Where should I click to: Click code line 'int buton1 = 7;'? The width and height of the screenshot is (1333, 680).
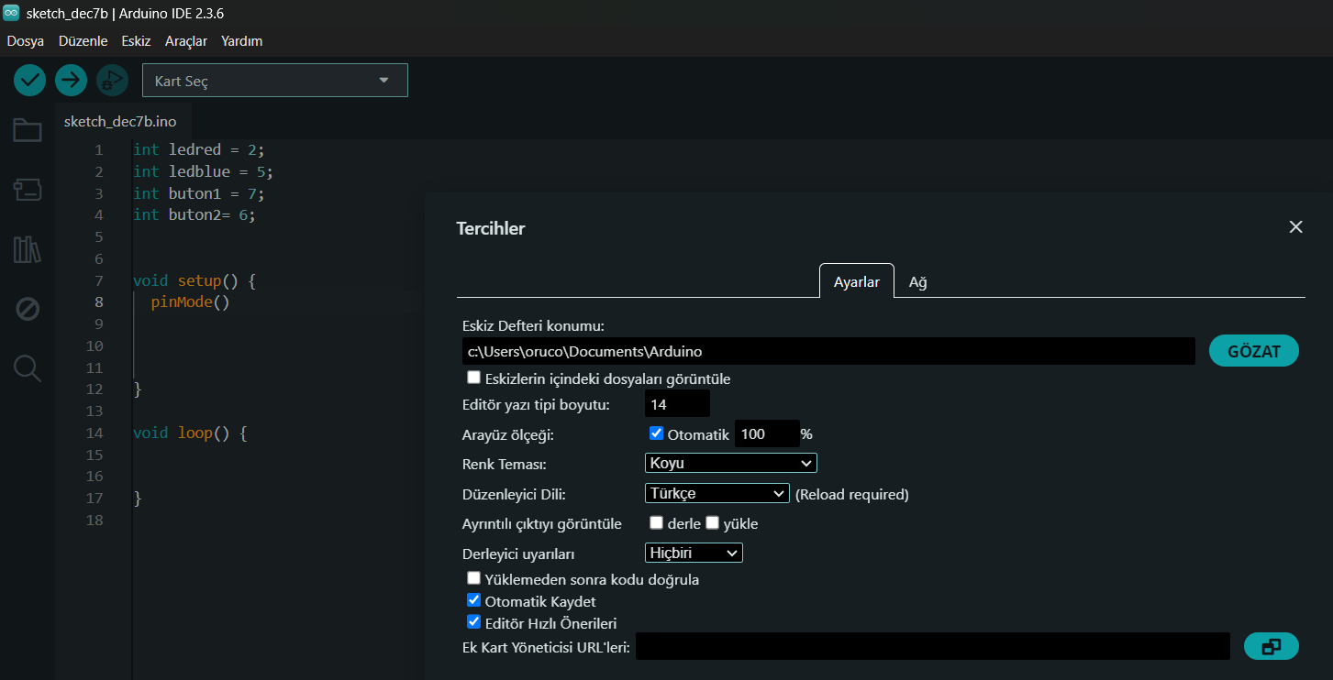(x=198, y=193)
